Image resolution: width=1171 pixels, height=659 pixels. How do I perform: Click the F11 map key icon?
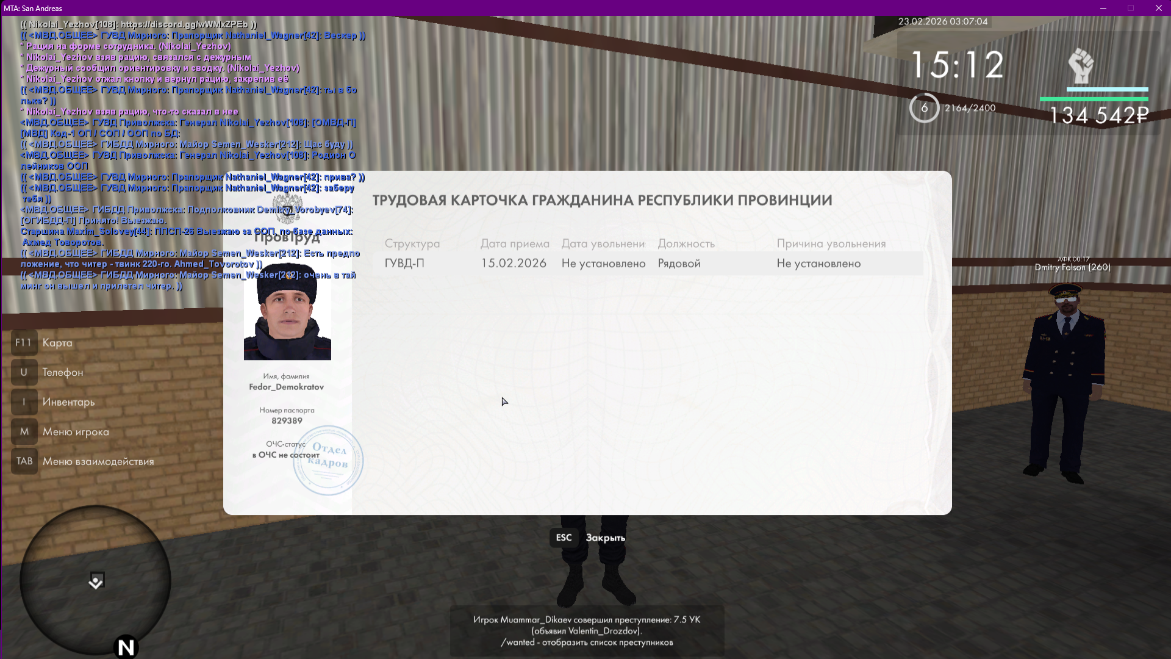pyautogui.click(x=24, y=343)
